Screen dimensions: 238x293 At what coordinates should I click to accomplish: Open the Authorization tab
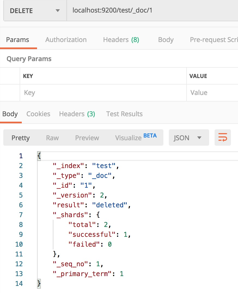66,40
